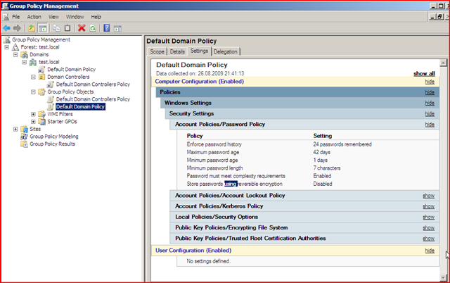Show the Encrypting File System section

coord(428,228)
